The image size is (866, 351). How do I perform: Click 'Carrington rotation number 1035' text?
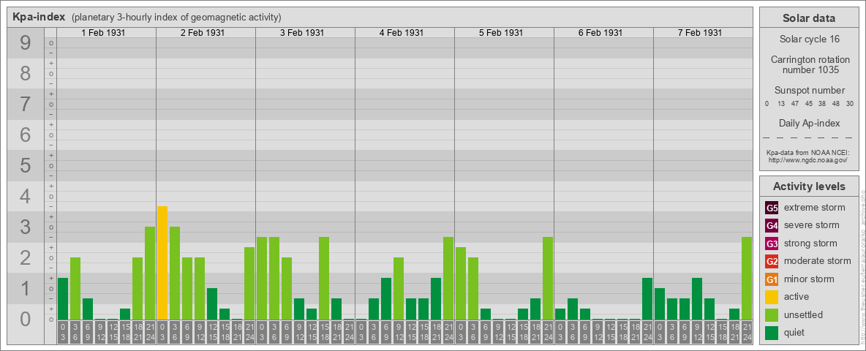[x=809, y=64]
